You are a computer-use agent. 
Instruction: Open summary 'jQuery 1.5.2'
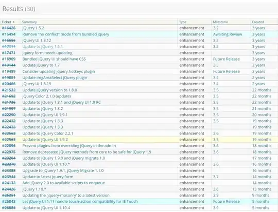coord(33,28)
